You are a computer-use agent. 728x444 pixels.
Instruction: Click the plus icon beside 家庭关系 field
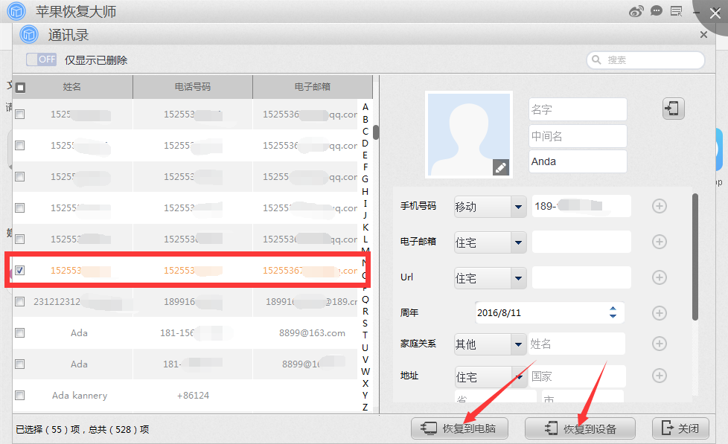659,344
